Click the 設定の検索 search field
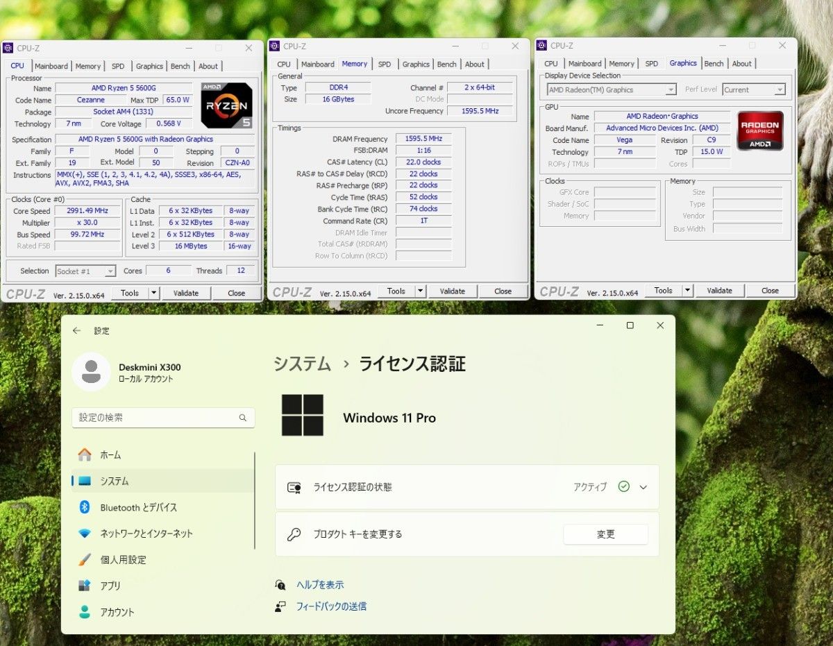Viewport: 833px width, 646px height. (x=163, y=418)
